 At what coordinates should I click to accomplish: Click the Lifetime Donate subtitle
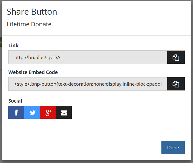pyautogui.click(x=29, y=24)
